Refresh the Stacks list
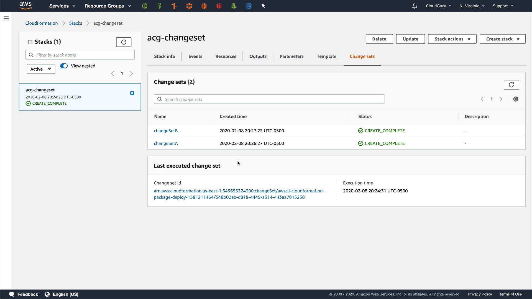532x299 pixels. point(124,42)
